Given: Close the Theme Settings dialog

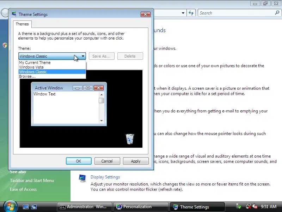Looking at the screenshot, I should point(146,14).
